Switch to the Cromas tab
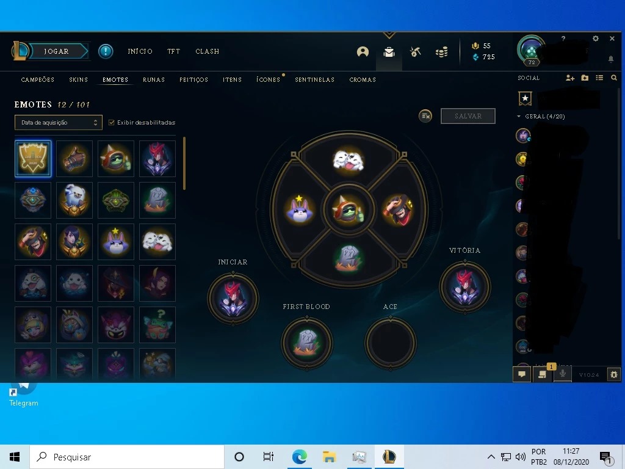 coord(363,80)
